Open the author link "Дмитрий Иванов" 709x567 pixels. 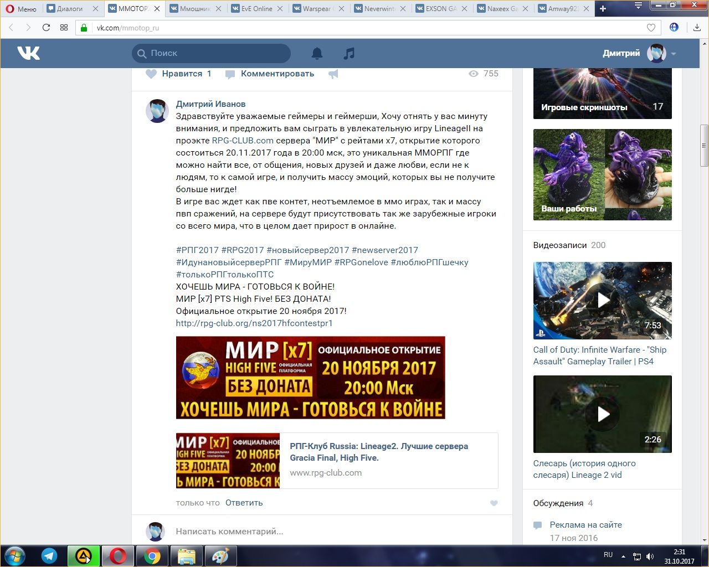(210, 104)
